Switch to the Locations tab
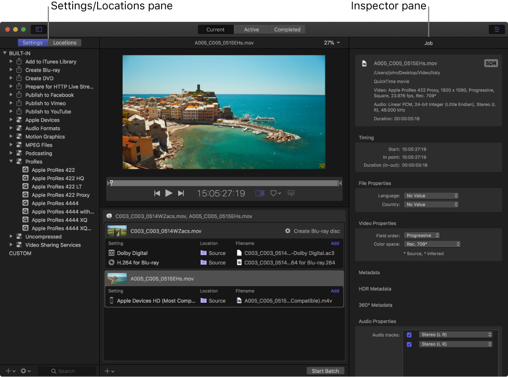The image size is (508, 377). click(x=65, y=43)
